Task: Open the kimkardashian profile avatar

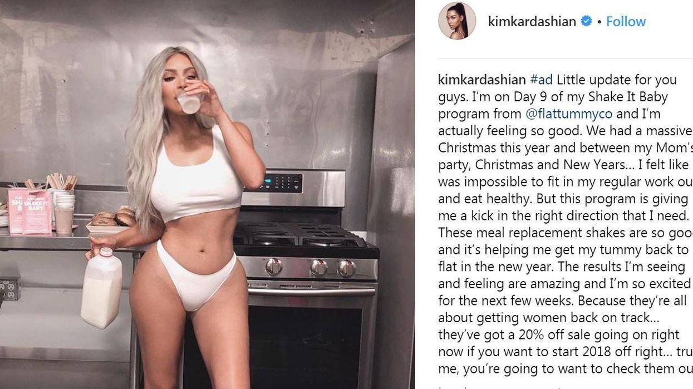Action: point(457,21)
